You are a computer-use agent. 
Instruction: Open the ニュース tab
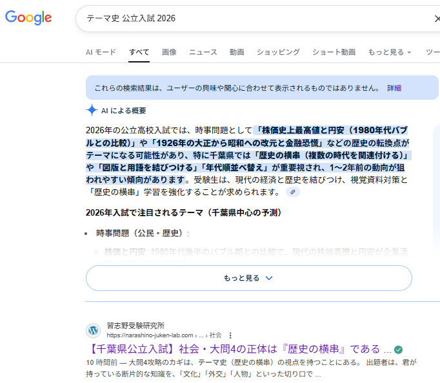click(203, 52)
